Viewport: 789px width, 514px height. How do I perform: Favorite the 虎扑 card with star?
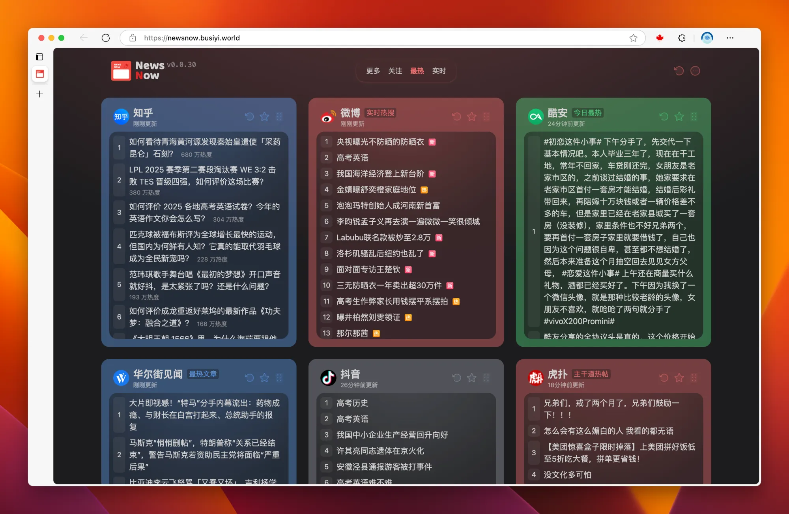coord(679,378)
